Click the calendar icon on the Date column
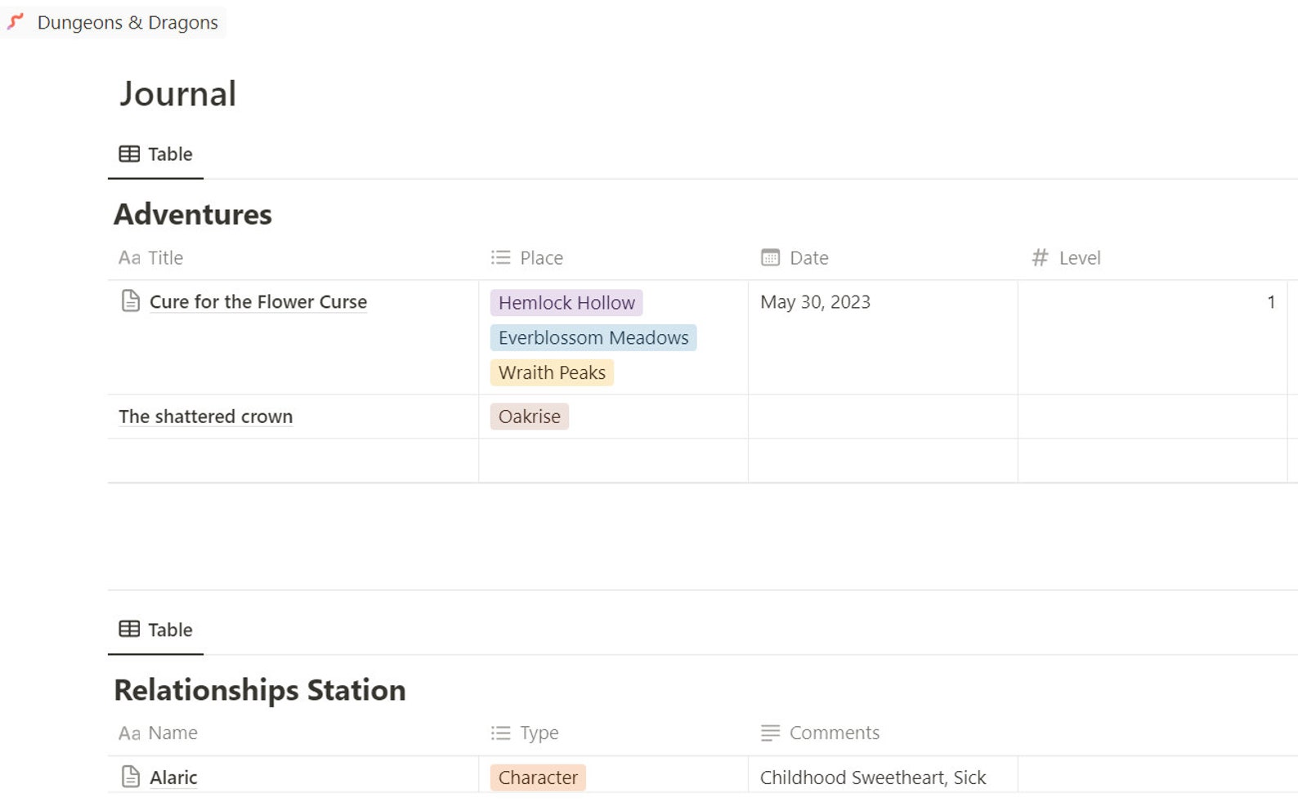 click(770, 257)
